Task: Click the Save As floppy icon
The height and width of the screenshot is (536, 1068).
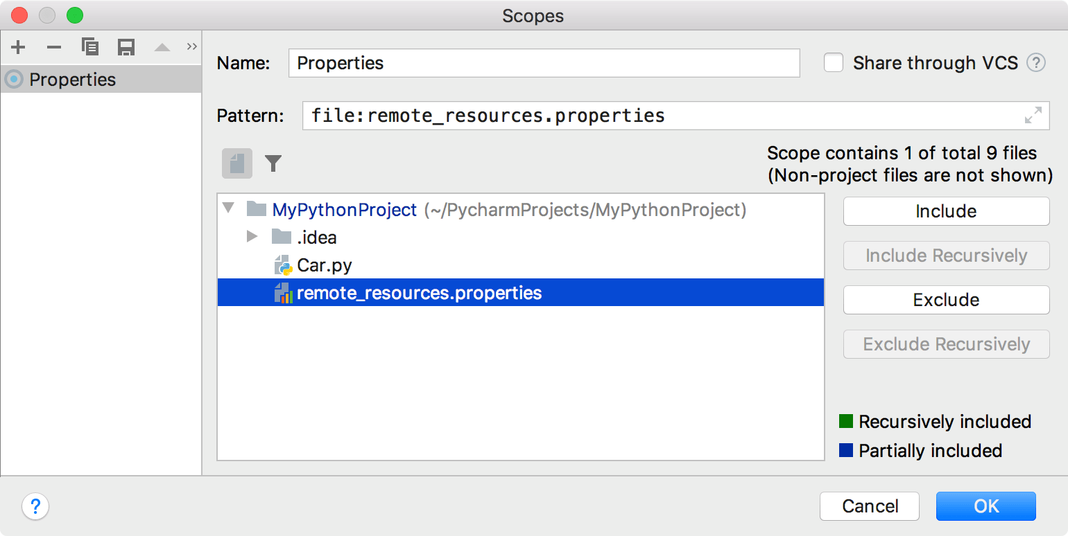Action: pyautogui.click(x=126, y=47)
